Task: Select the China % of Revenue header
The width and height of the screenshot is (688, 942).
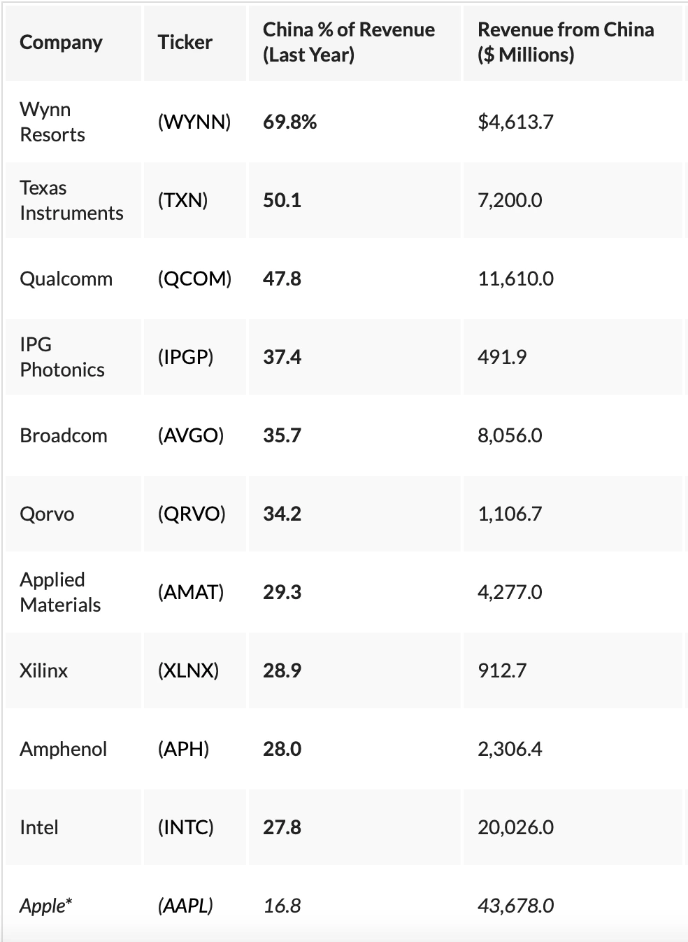Action: click(x=348, y=42)
